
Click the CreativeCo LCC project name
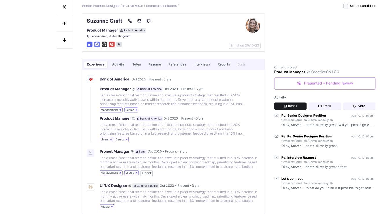(x=325, y=72)
